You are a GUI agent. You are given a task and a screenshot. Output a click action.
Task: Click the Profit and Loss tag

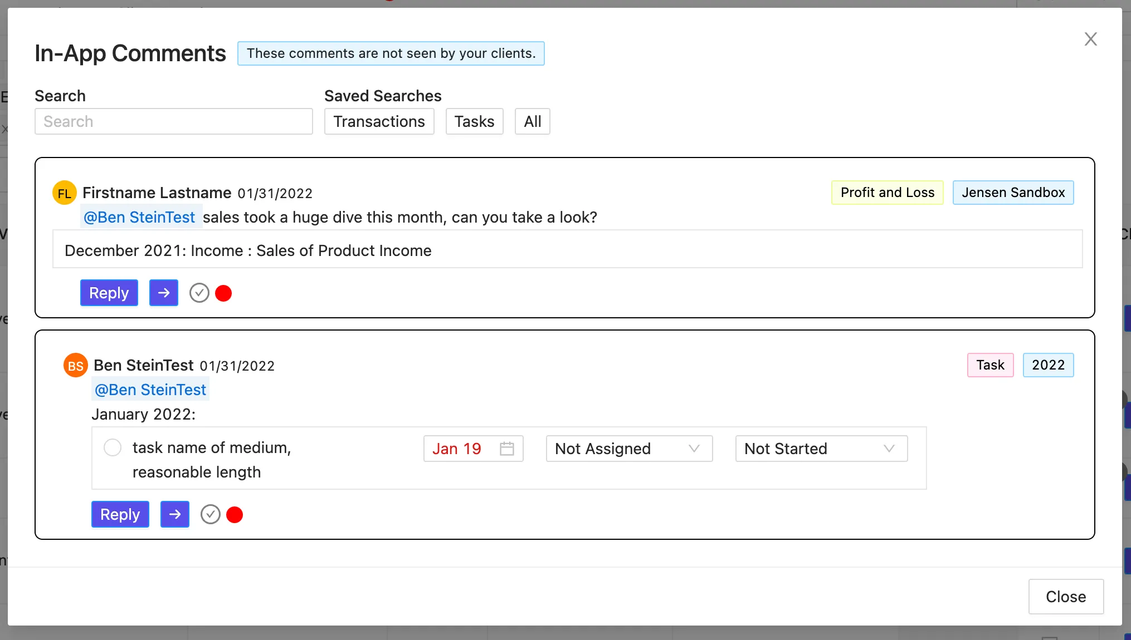pyautogui.click(x=888, y=193)
